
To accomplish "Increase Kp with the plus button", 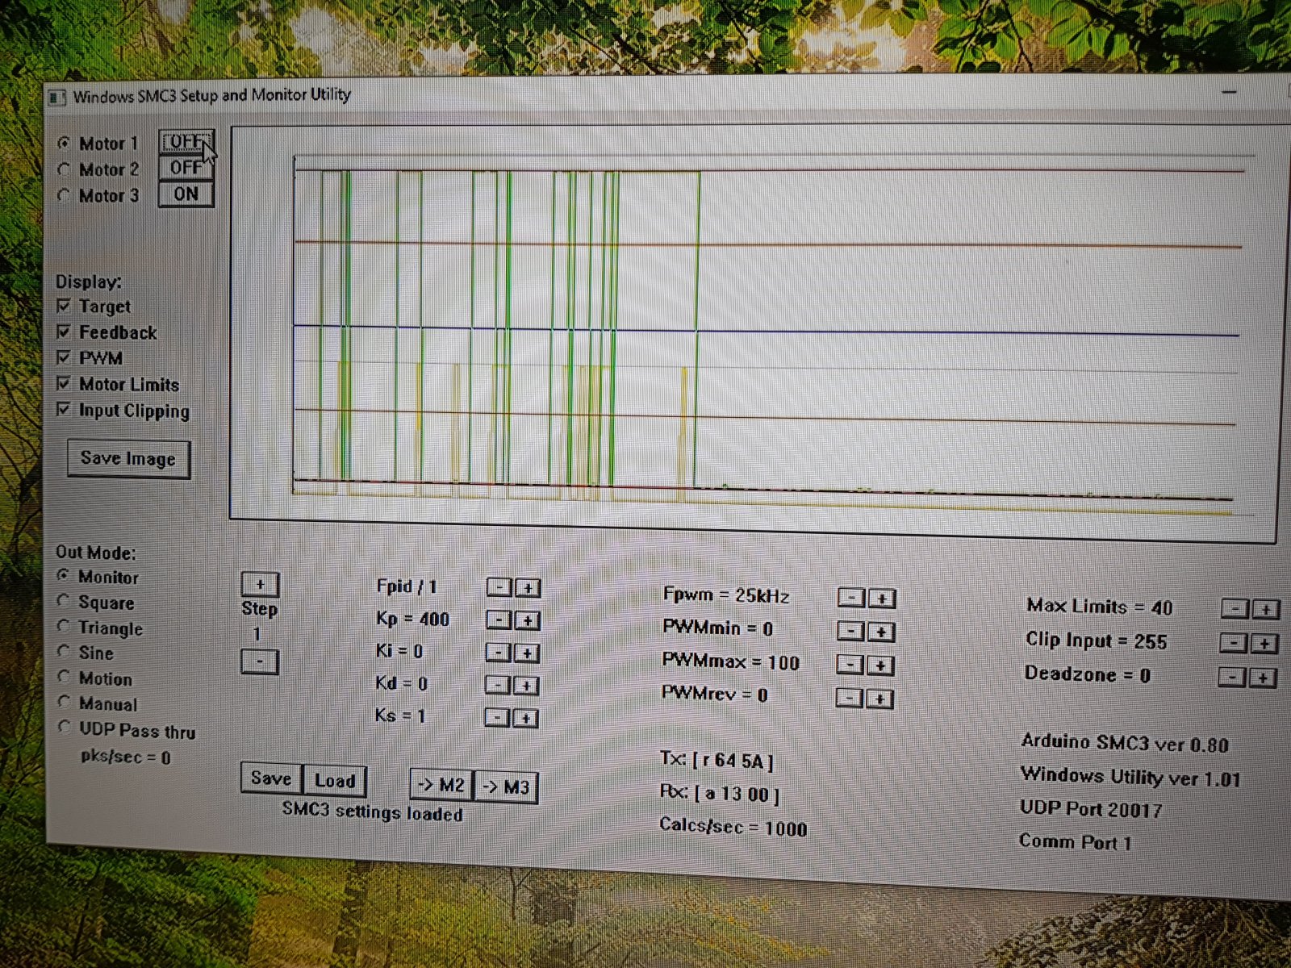I will [x=527, y=620].
